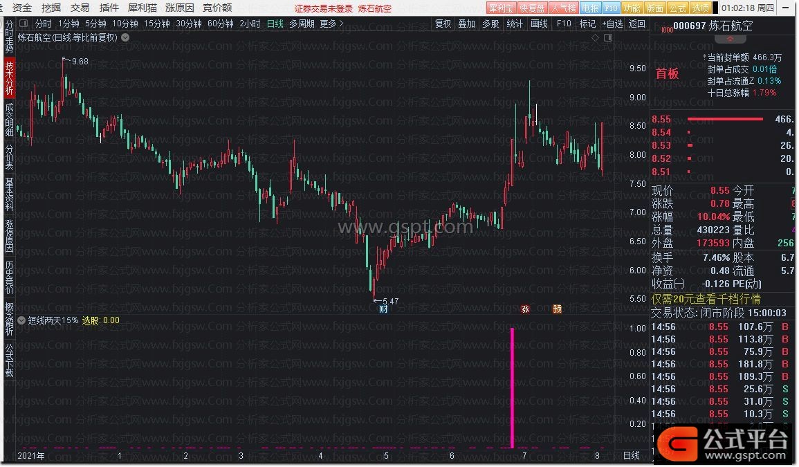Switch to the 5分钟 chart period

pos(95,24)
